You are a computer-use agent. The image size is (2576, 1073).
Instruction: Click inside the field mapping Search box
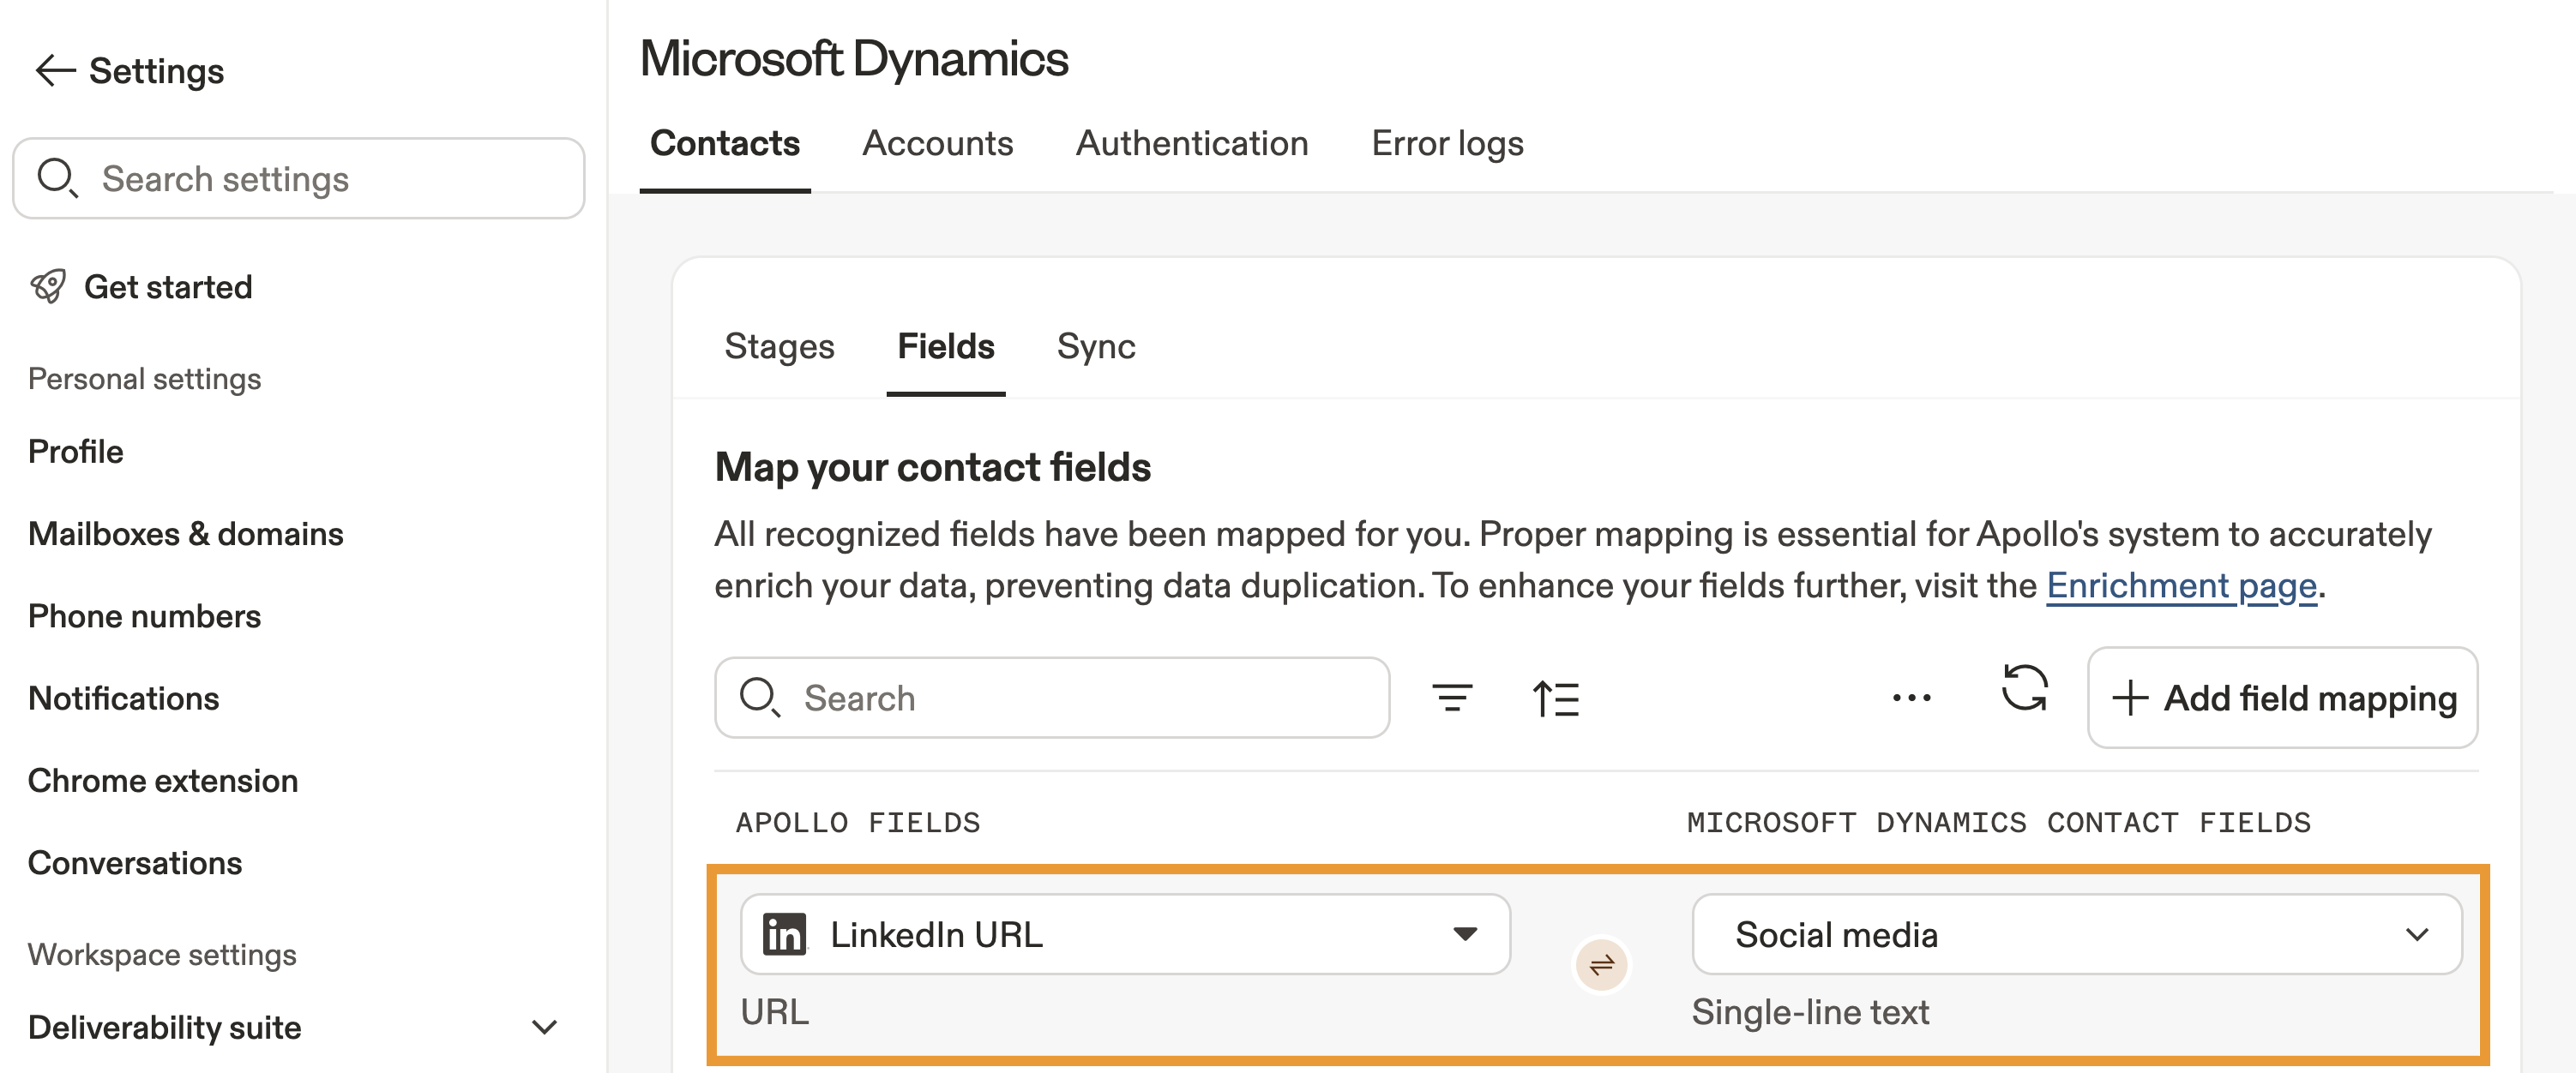1050,698
